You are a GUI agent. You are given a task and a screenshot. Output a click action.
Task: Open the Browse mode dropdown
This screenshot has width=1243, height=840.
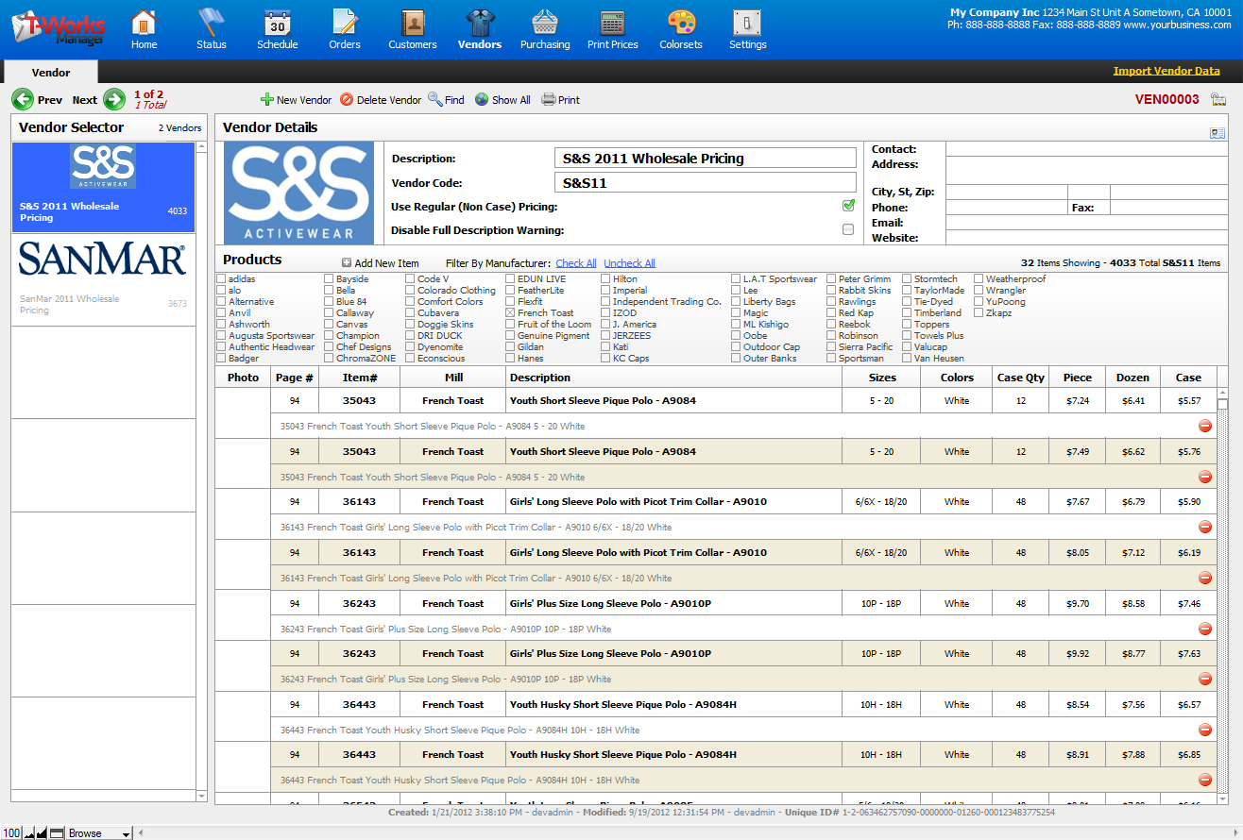pyautogui.click(x=99, y=832)
